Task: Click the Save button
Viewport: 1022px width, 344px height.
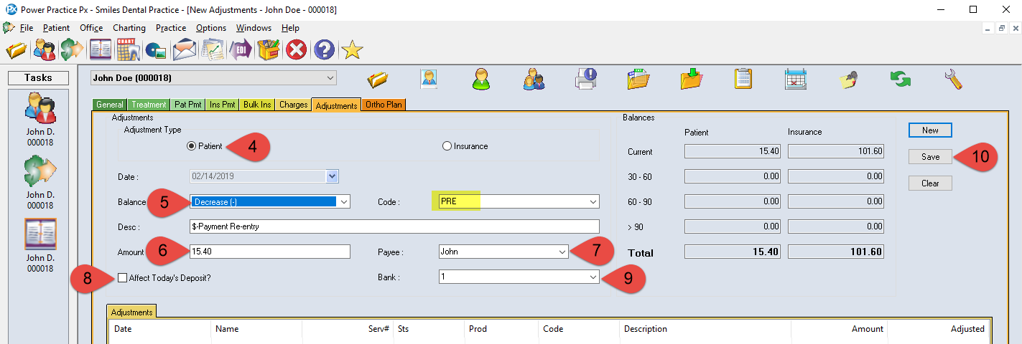Action: 929,157
